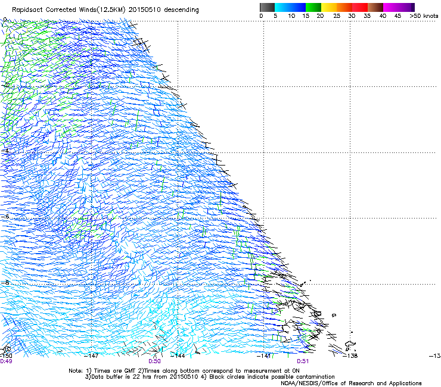Click the NOAA/NESDIS credit text

click(x=351, y=383)
